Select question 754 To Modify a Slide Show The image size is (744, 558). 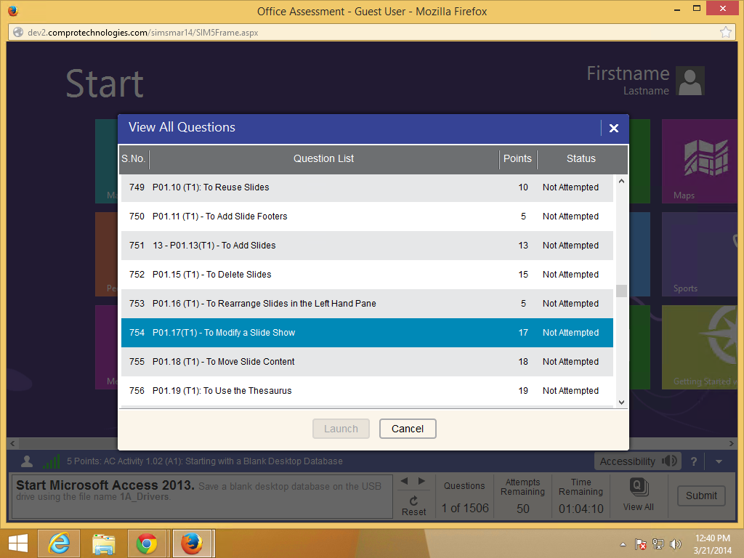(x=367, y=333)
